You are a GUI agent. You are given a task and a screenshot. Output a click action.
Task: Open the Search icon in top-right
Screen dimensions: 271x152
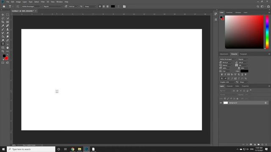click(x=258, y=6)
